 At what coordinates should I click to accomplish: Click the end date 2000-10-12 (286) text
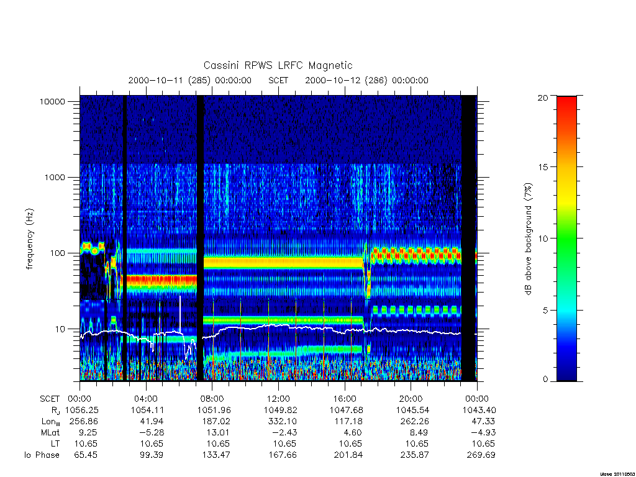[347, 80]
